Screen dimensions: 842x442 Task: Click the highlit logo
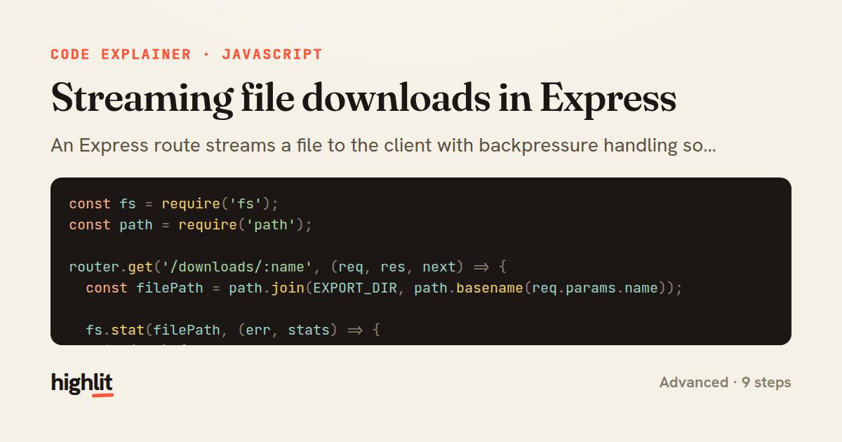[82, 384]
